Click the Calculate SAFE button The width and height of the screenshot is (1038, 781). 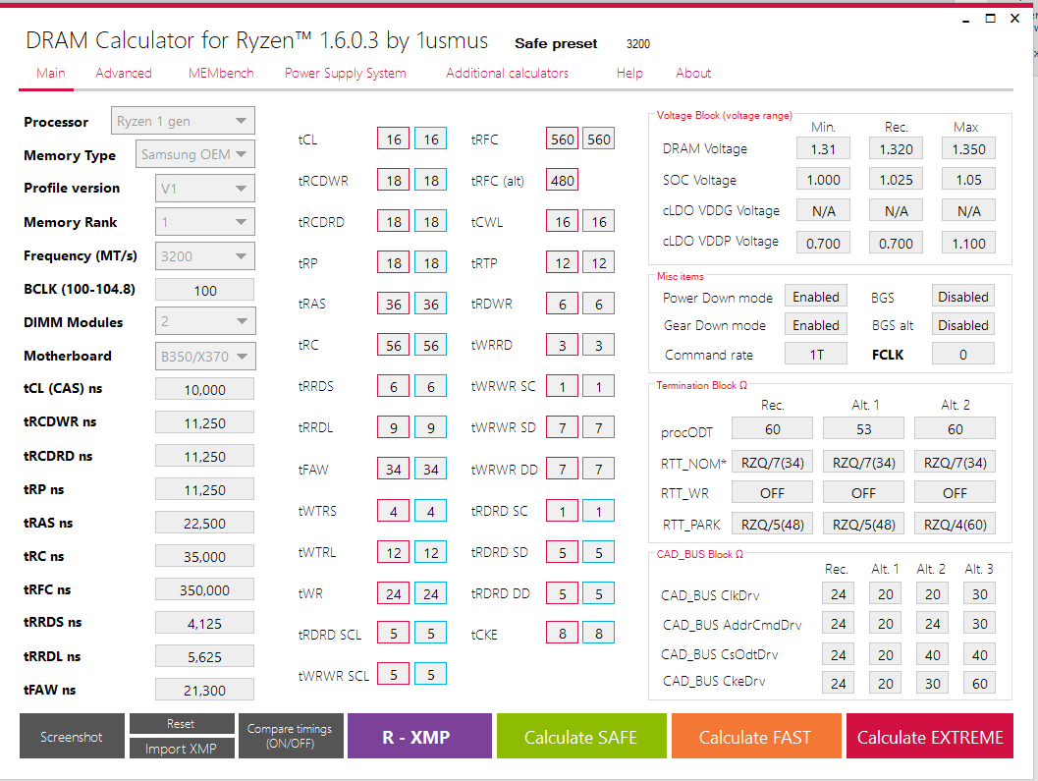pyautogui.click(x=581, y=736)
